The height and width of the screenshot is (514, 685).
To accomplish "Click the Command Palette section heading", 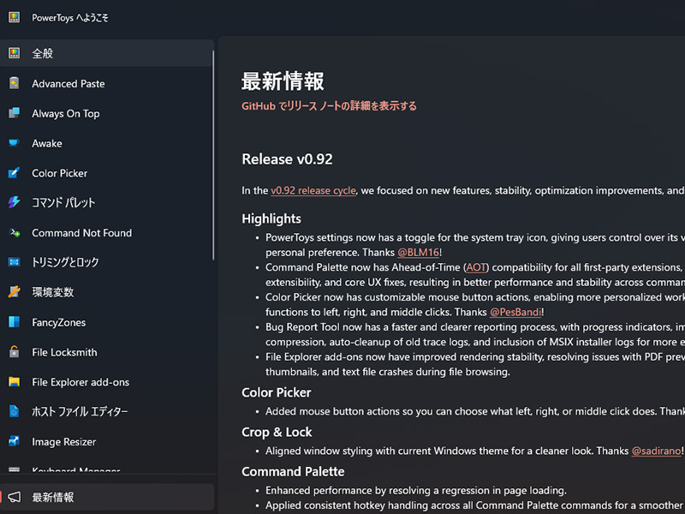I will [x=293, y=471].
